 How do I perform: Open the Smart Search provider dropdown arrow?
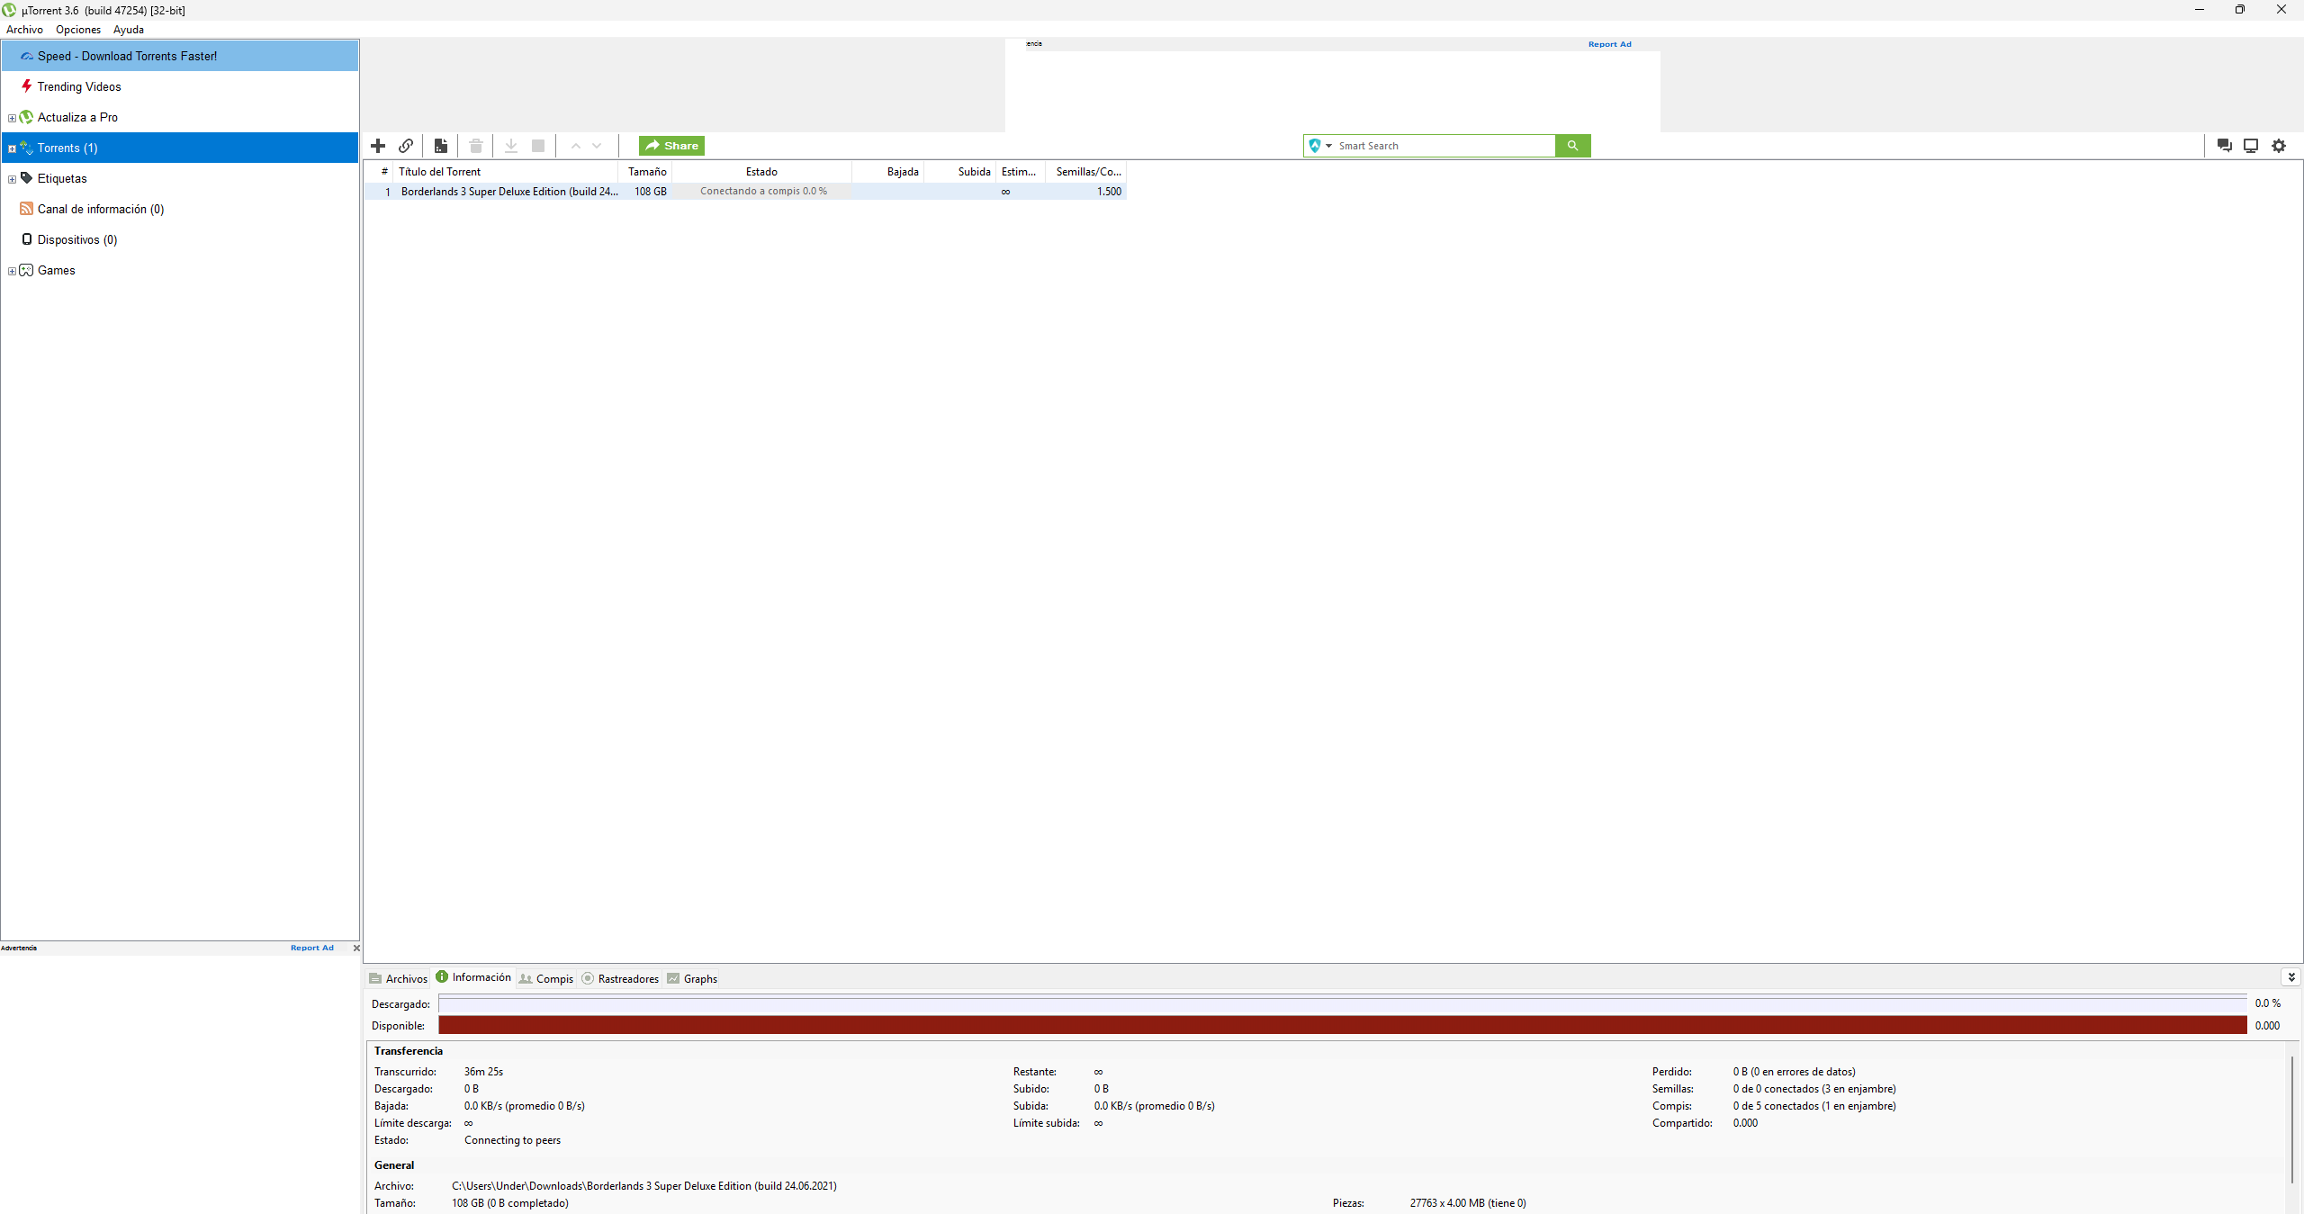(x=1328, y=146)
